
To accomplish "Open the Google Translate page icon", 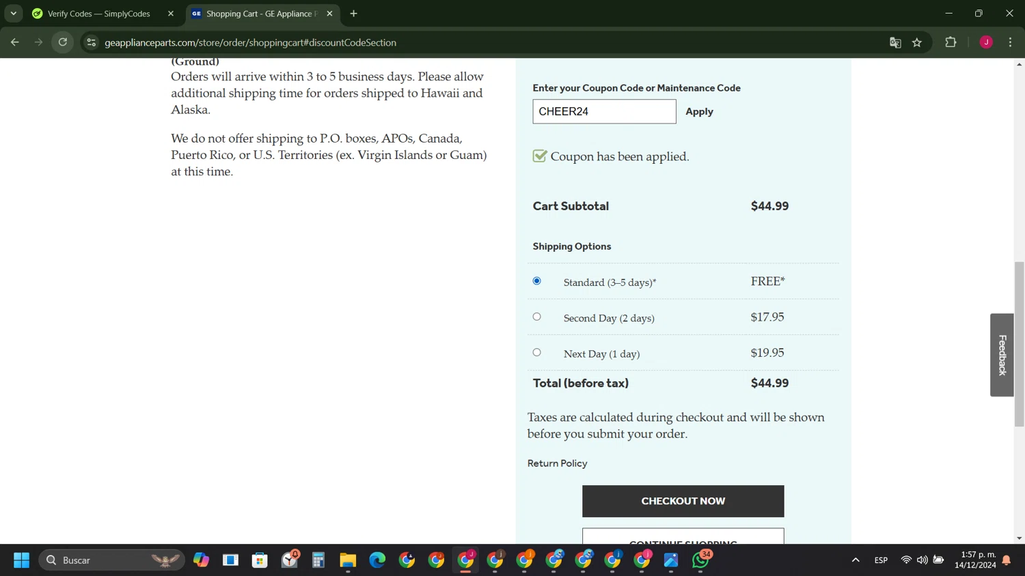I will (895, 42).
